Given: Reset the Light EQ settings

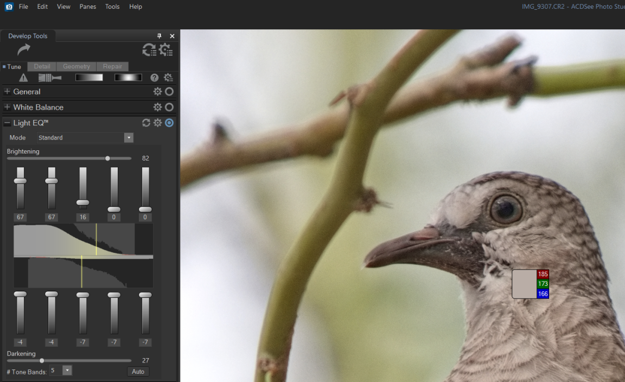Looking at the screenshot, I should coord(146,123).
